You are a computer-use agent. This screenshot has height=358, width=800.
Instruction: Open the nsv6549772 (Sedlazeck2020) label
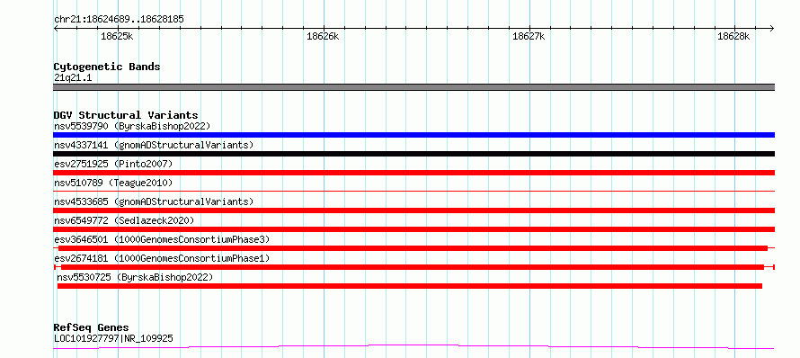124,220
